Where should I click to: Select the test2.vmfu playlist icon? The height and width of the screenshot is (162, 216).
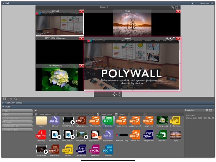pyautogui.click(x=162, y=134)
